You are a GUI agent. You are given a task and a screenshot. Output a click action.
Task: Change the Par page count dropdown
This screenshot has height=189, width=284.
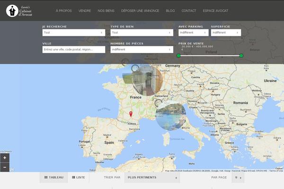pyautogui.click(x=238, y=178)
